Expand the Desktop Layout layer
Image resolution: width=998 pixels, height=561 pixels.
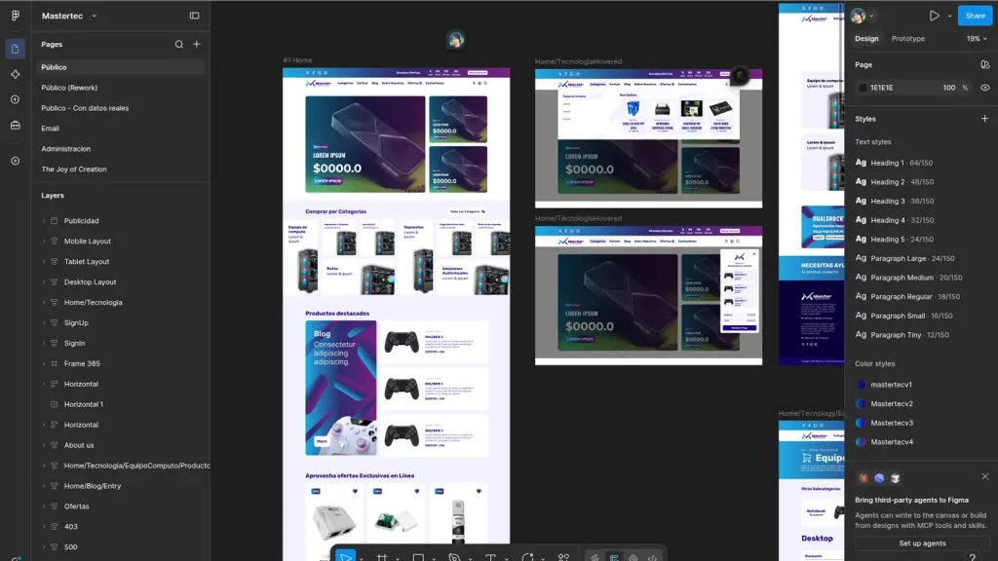44,282
